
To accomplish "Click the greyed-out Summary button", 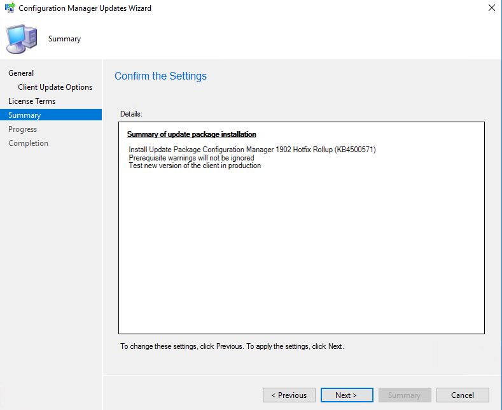I will 405,395.
